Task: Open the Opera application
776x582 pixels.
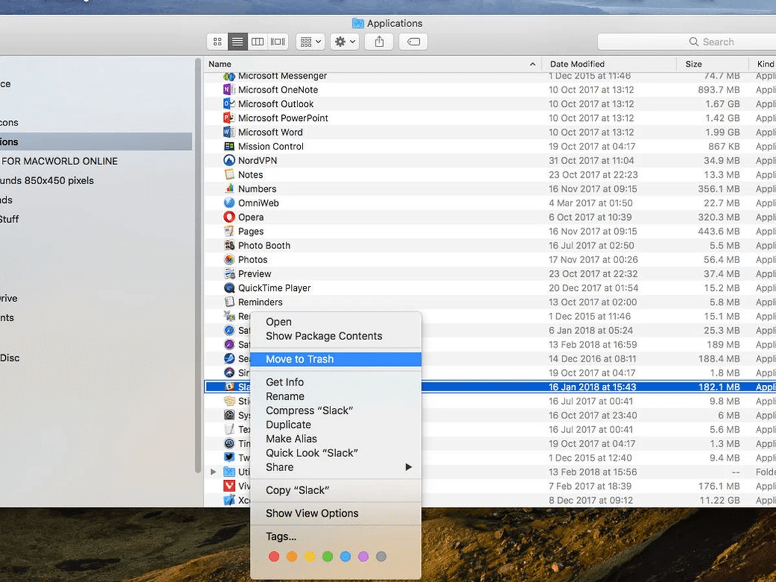Action: pos(252,217)
